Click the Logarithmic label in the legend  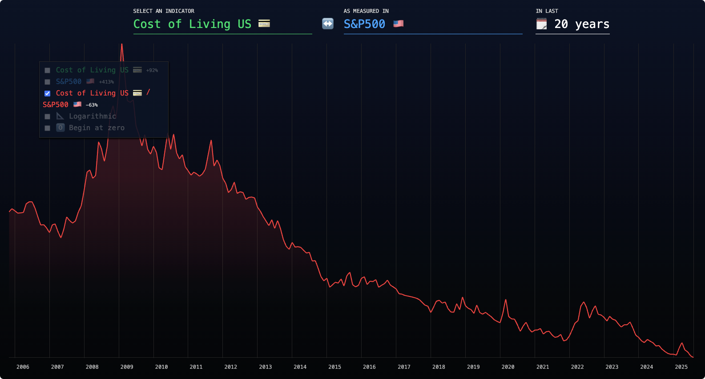coord(93,116)
